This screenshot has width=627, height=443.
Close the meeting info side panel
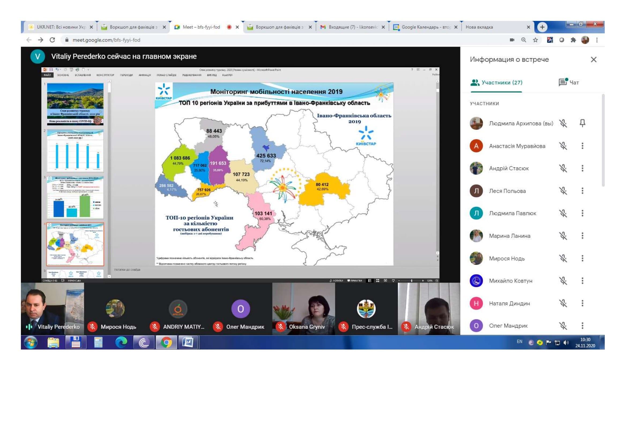tap(593, 59)
